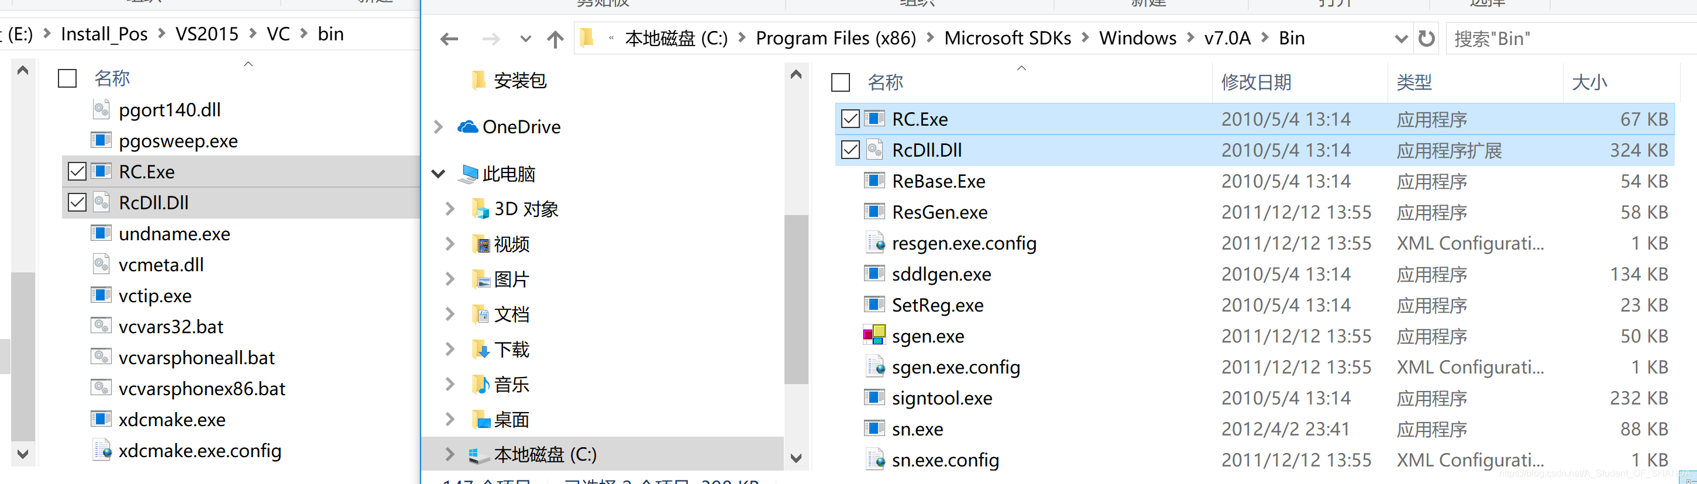Click the 桌面 folder icon
The width and height of the screenshot is (1697, 484).
[x=481, y=420]
